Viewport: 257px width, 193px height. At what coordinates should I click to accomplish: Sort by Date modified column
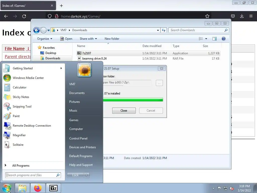(x=156, y=46)
